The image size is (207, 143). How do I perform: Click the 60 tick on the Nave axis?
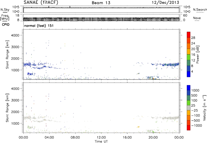[185, 15]
